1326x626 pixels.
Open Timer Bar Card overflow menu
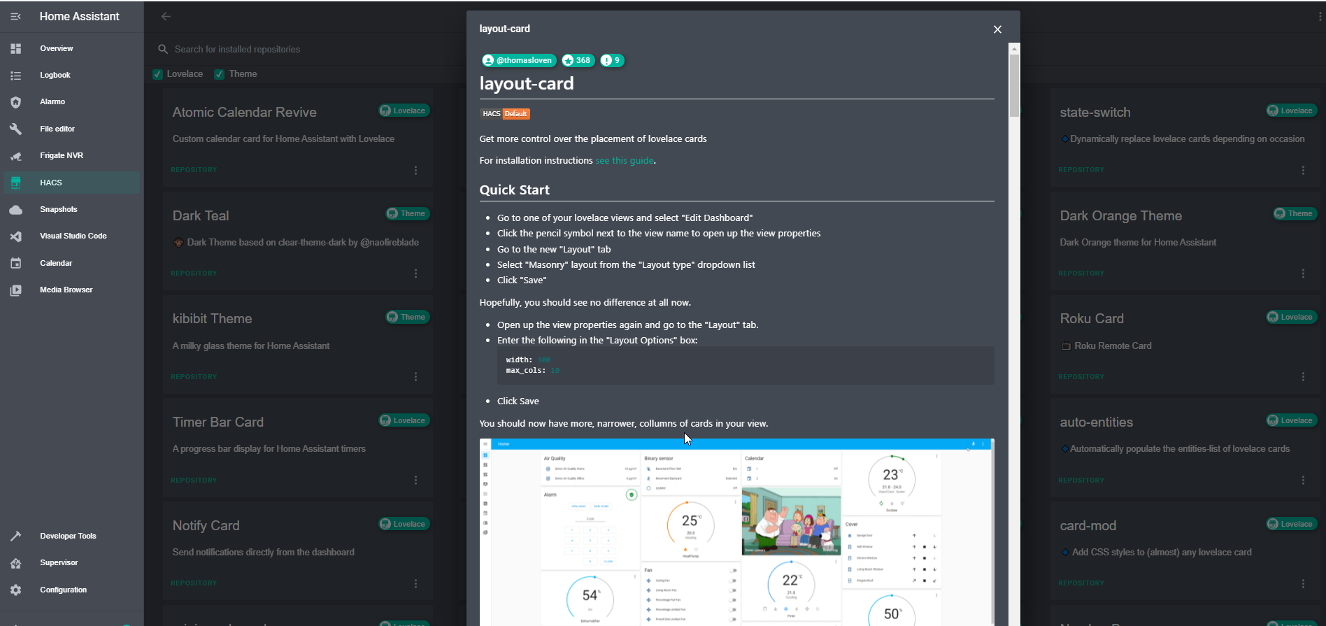pos(415,480)
